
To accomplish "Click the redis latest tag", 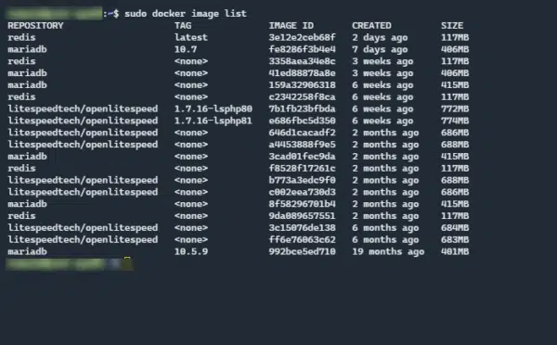I will click(191, 37).
